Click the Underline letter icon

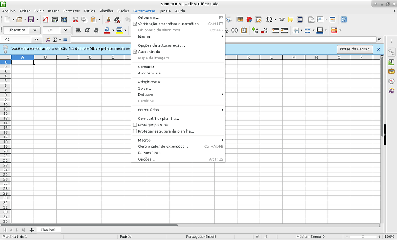(x=96, y=30)
